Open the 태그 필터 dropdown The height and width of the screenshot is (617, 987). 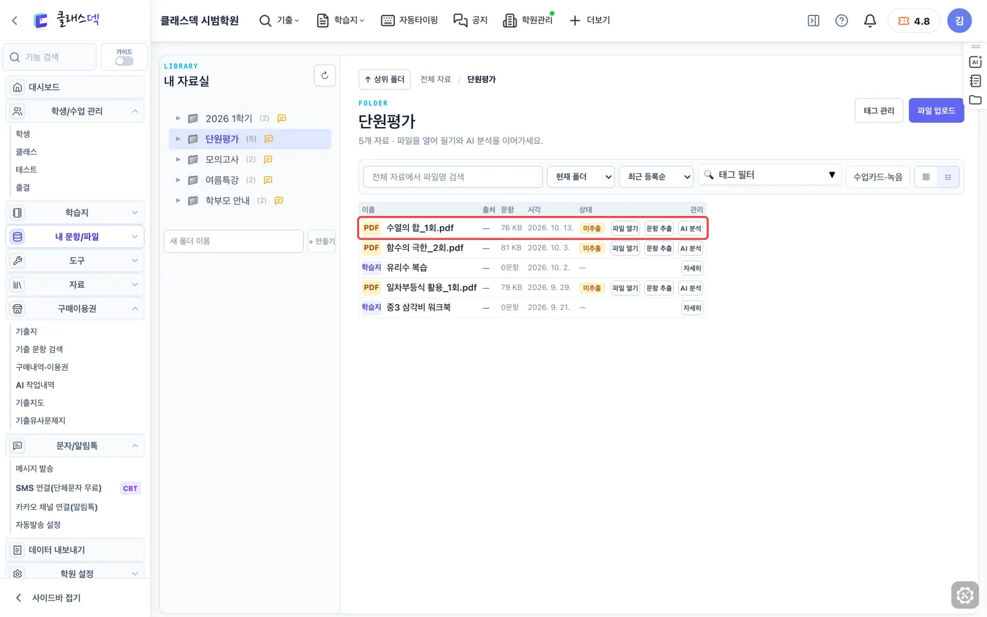coord(770,175)
